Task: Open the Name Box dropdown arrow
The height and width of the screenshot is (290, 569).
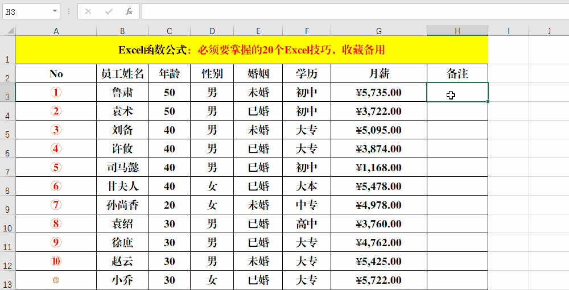Action: tap(55, 11)
